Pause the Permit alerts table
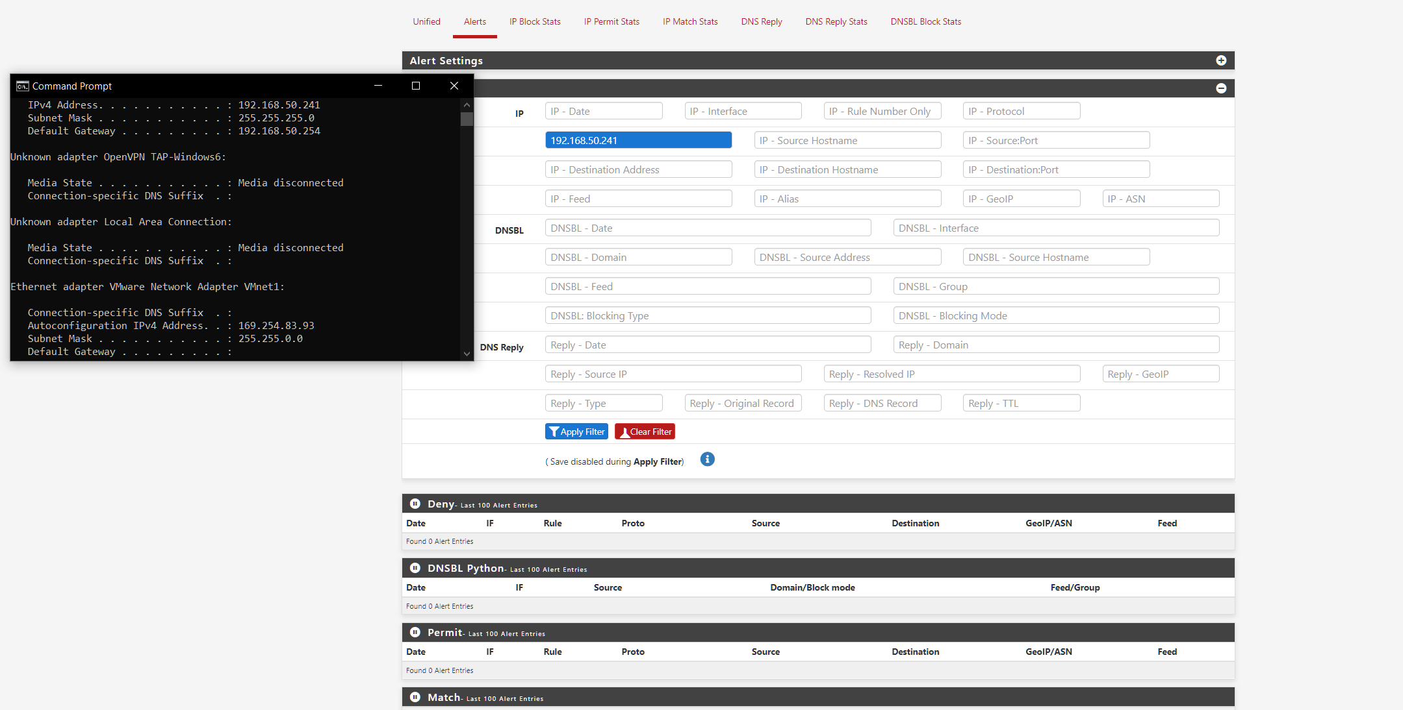Screen dimensions: 1403x710 coord(415,632)
